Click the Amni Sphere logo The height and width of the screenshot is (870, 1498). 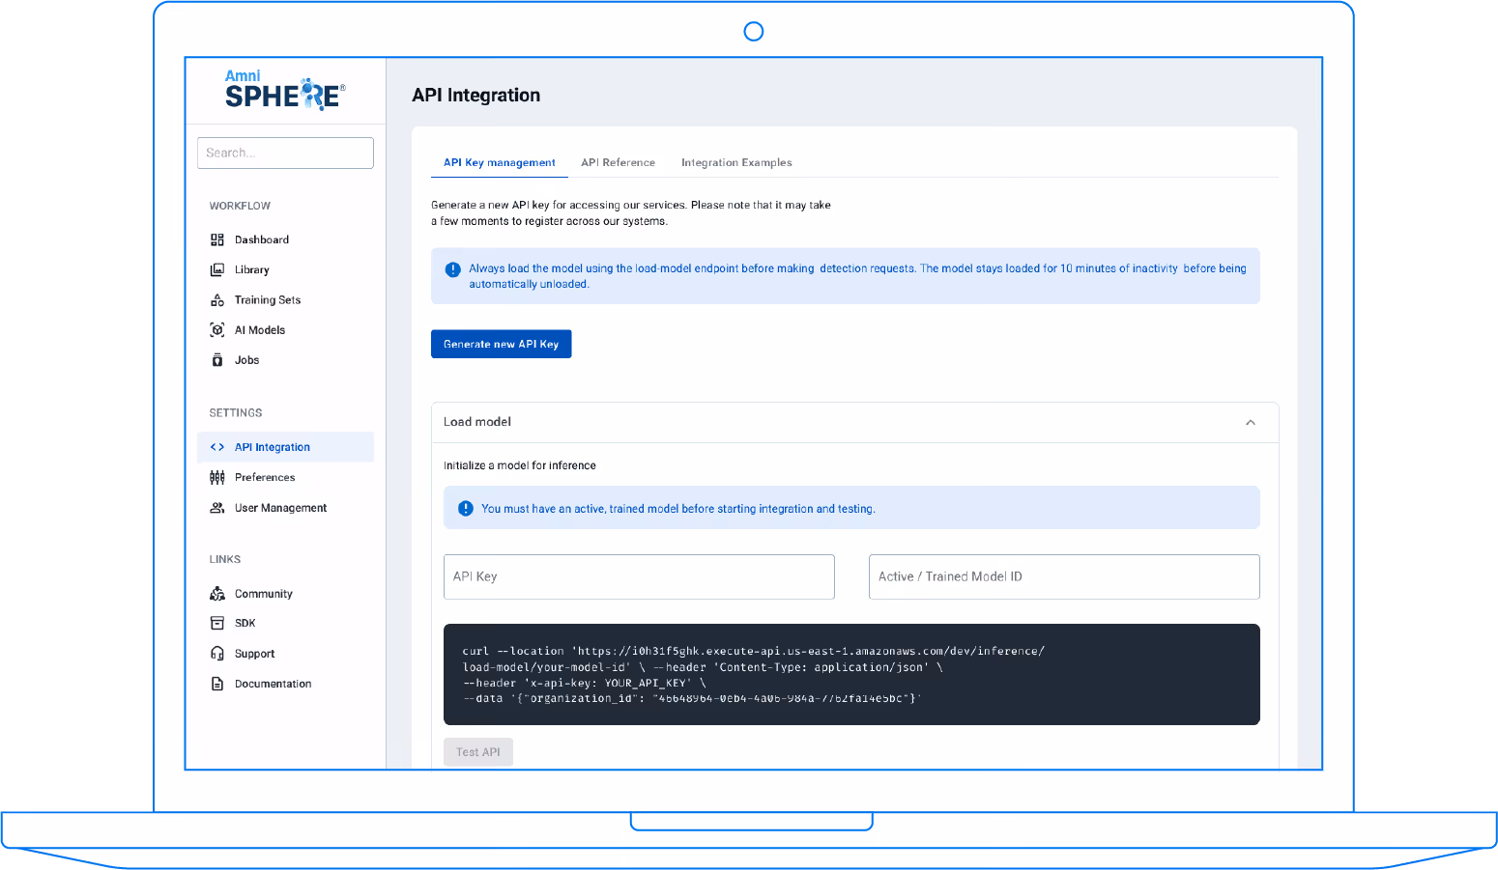[284, 91]
